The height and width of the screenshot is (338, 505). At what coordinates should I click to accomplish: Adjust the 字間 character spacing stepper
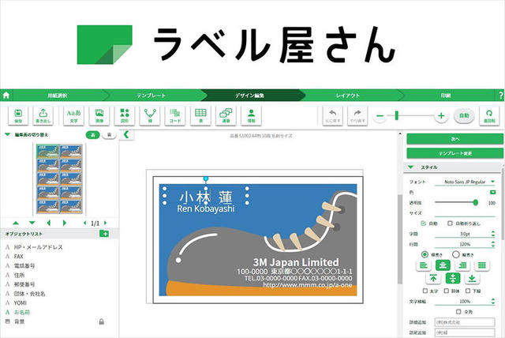(x=493, y=234)
